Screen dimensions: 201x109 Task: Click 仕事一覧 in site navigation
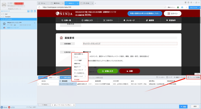coord(66,20)
